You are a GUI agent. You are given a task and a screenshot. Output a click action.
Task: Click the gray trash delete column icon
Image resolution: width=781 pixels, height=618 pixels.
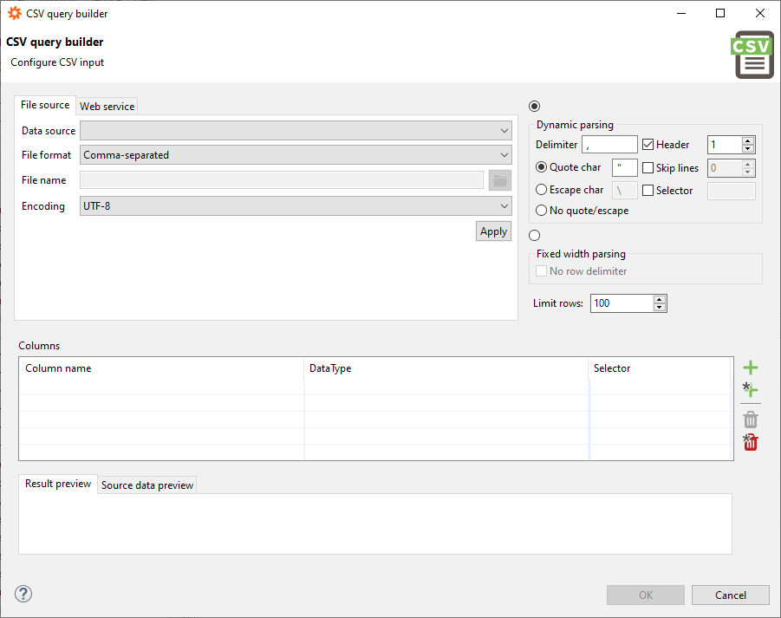pyautogui.click(x=751, y=420)
